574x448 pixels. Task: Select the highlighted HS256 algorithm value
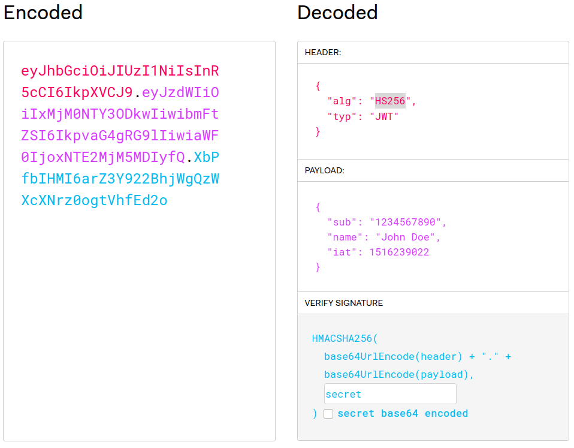[390, 101]
